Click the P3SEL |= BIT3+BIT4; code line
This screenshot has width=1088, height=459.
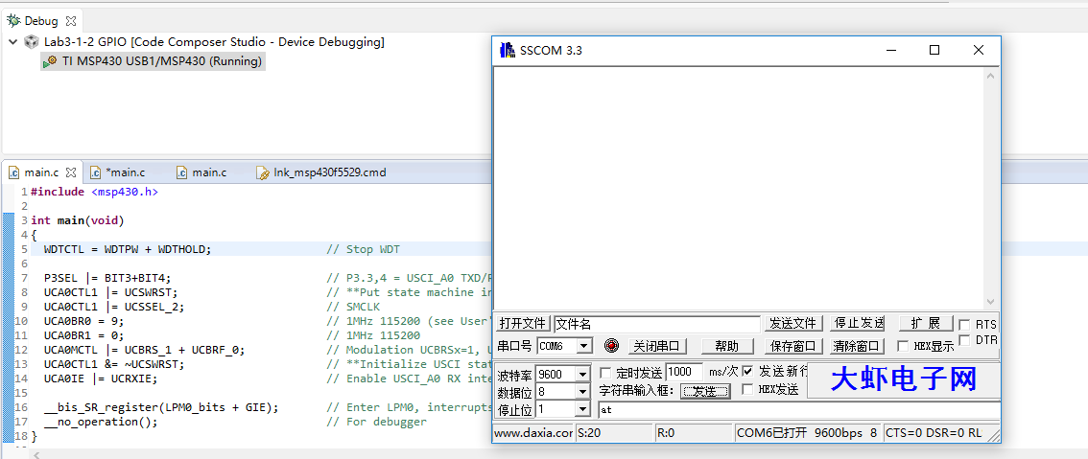[106, 278]
